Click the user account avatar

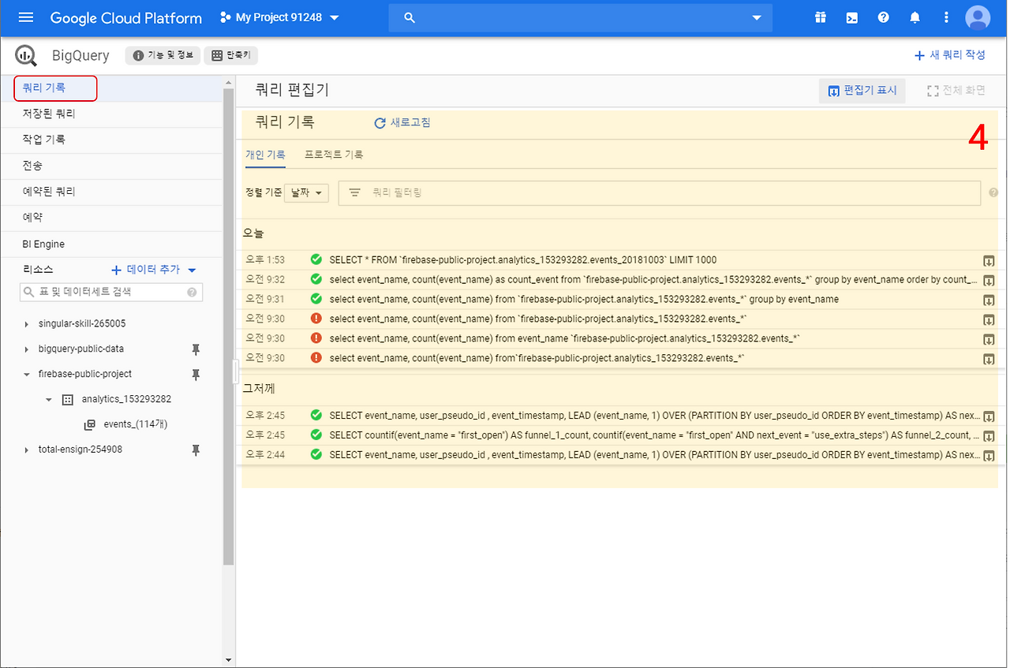tap(978, 17)
